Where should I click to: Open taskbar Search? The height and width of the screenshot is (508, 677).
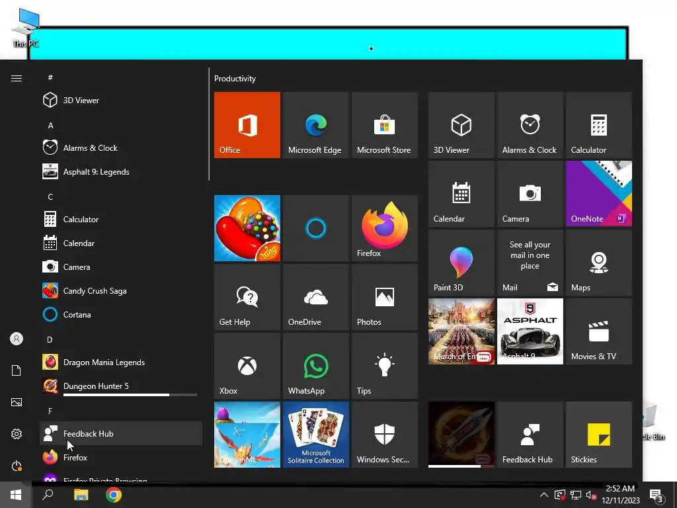tap(48, 495)
